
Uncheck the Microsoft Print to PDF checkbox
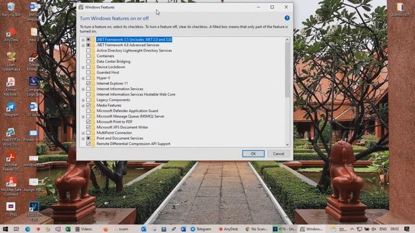(88, 122)
